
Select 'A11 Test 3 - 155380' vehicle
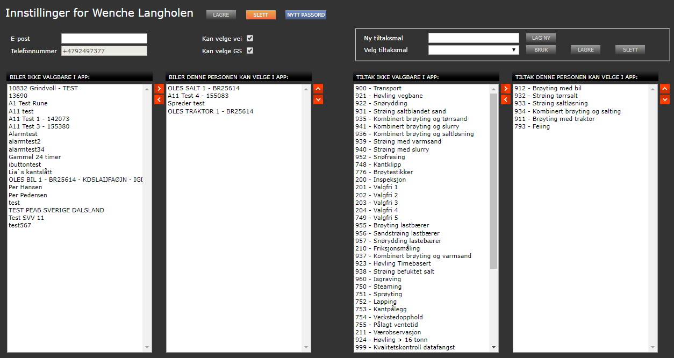75,126
